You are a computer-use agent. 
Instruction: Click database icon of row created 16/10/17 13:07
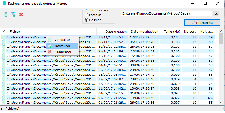[4, 56]
